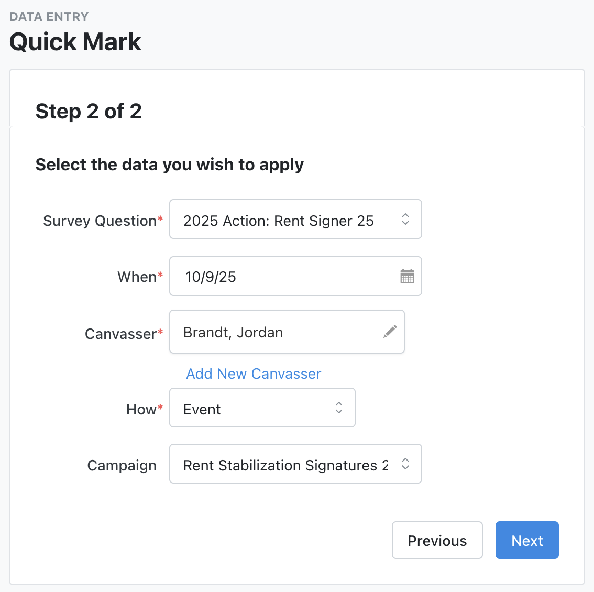Go back with the Previous button
This screenshot has height=592, width=594.
(437, 540)
